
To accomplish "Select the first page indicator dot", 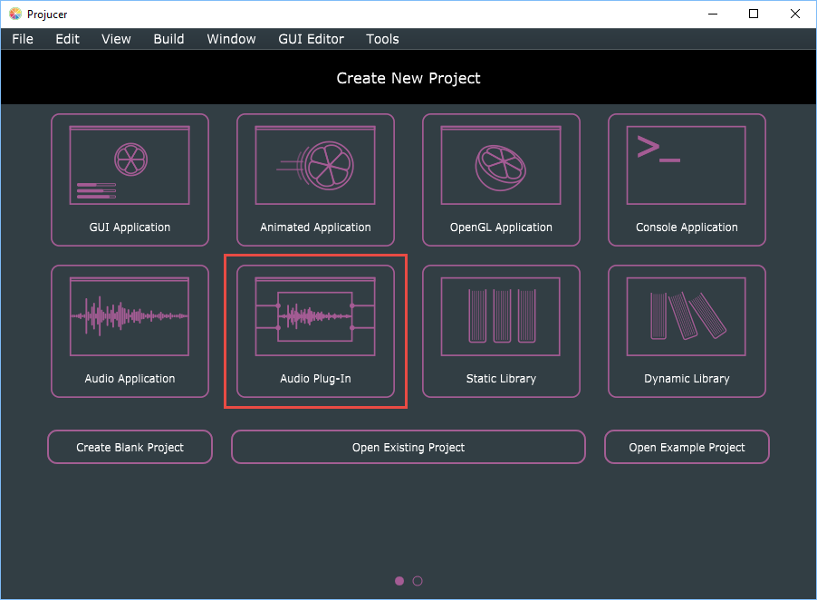I will [x=399, y=581].
